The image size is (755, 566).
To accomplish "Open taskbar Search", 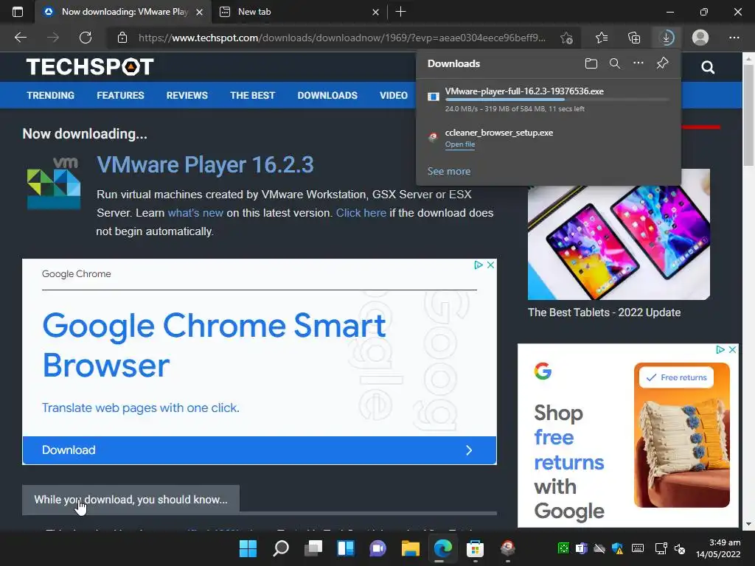I will [x=281, y=548].
